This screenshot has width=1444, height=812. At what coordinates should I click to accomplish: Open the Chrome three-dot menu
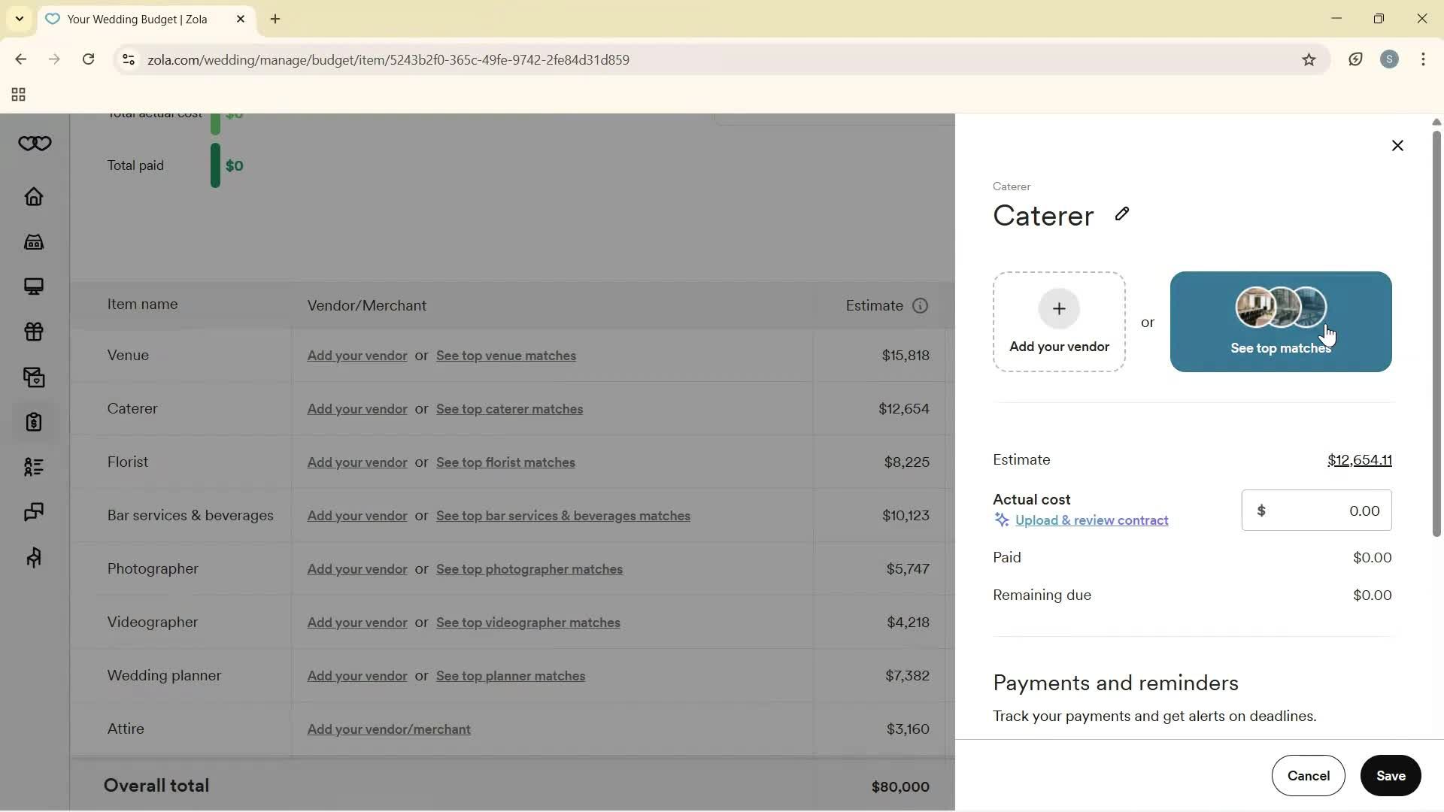pyautogui.click(x=1424, y=59)
